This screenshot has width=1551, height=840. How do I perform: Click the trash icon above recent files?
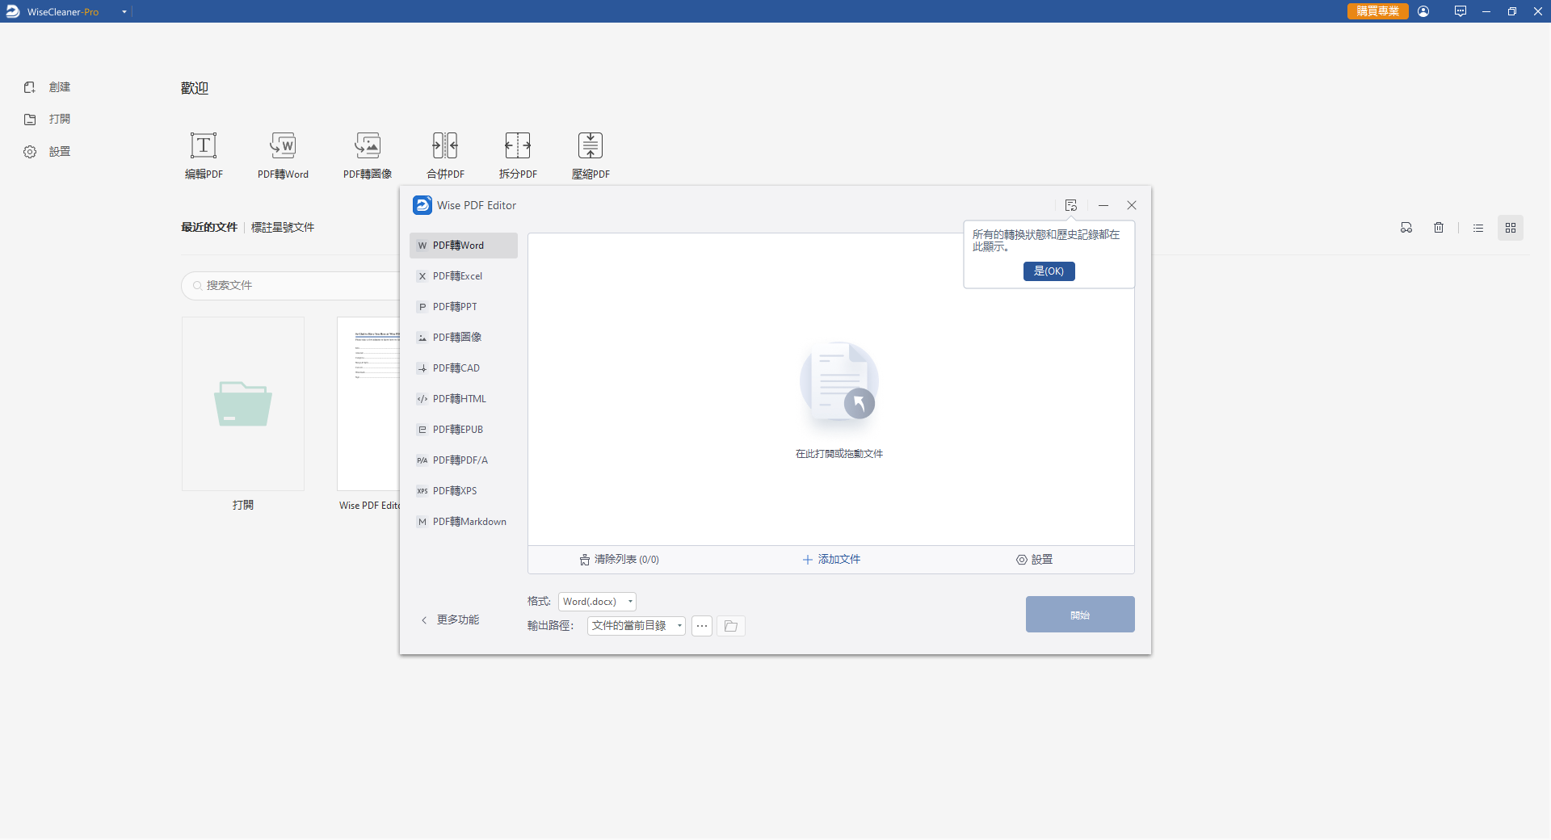[x=1439, y=228]
